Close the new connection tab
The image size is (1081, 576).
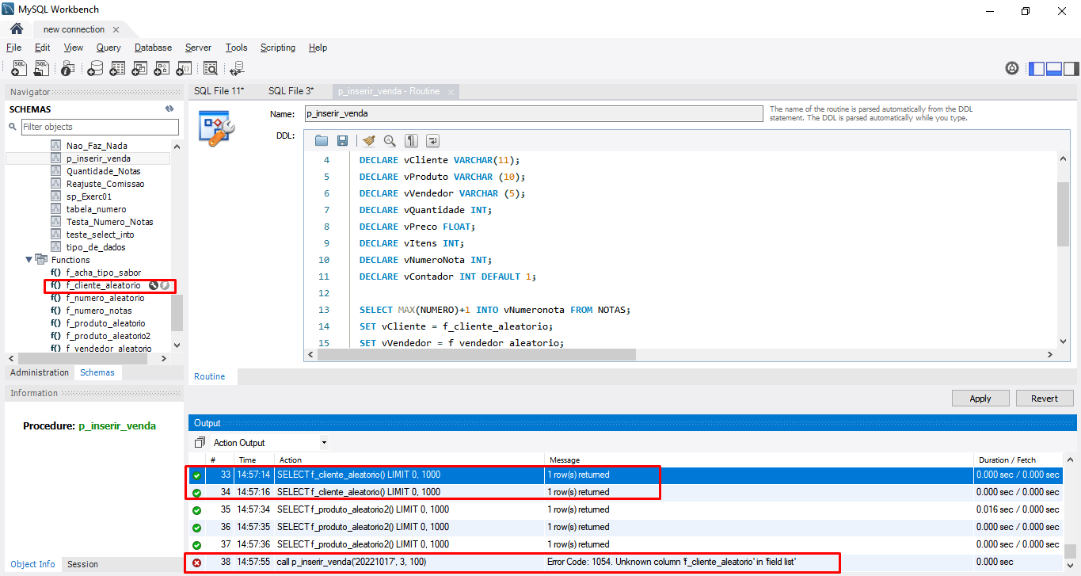[x=116, y=29]
